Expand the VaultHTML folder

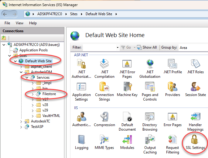32,116
